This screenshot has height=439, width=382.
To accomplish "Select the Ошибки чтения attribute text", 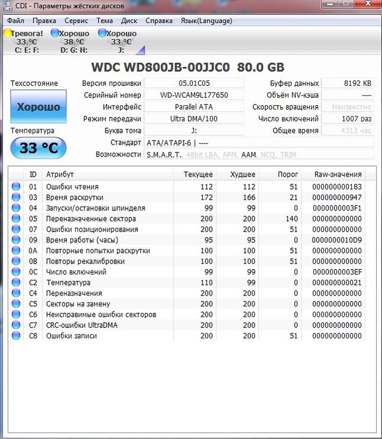I will 72,187.
